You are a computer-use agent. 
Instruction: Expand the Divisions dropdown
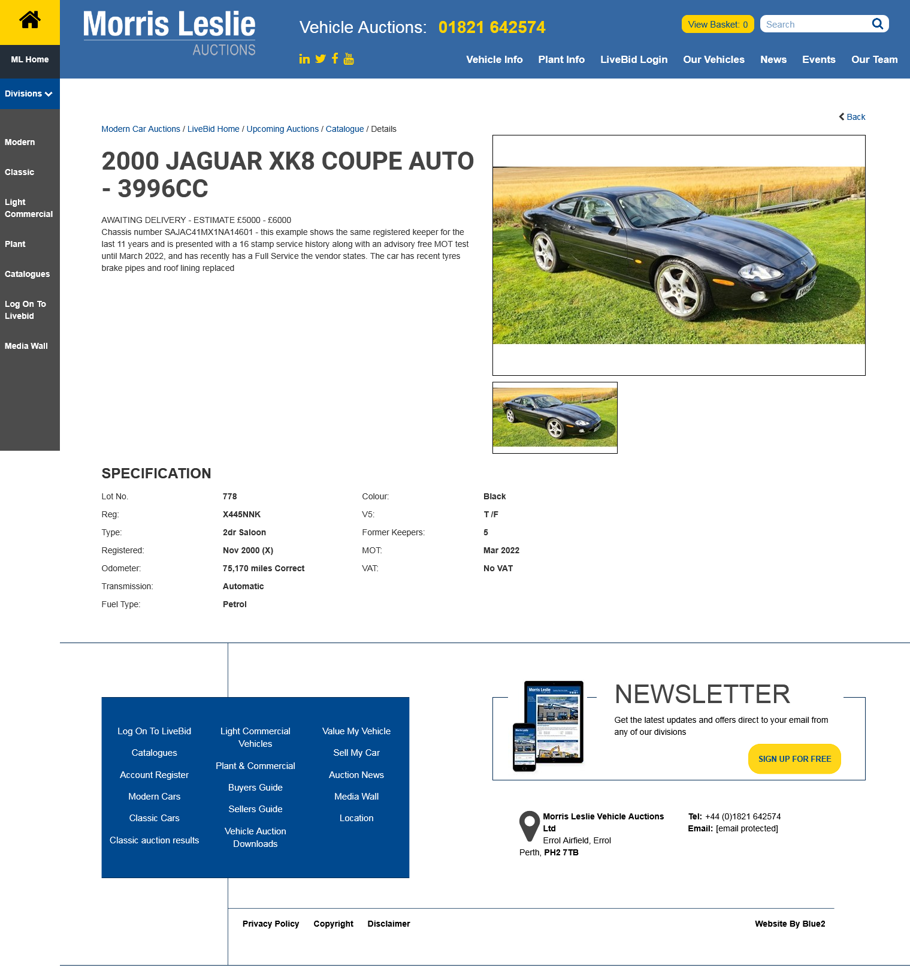pyautogui.click(x=29, y=94)
